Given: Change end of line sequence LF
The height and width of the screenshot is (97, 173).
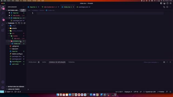Looking at the screenshot, I should tap(141, 92).
